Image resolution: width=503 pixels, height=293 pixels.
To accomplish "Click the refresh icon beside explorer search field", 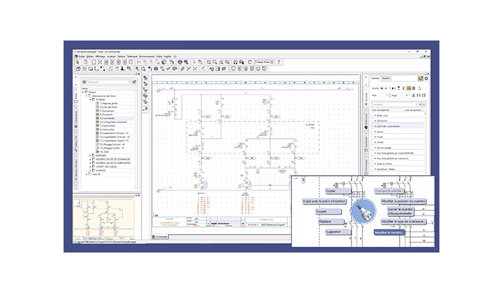I will 134,82.
